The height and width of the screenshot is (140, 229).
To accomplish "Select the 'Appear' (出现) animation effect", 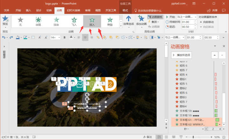I will click(38, 22).
